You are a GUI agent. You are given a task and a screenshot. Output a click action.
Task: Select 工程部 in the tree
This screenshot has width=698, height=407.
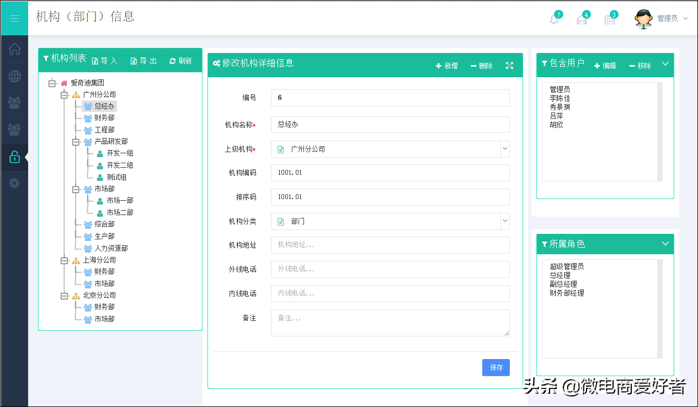pyautogui.click(x=104, y=130)
